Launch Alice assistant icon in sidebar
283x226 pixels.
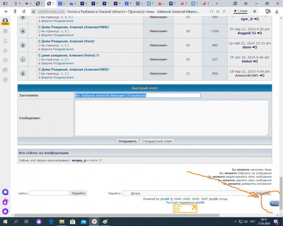[5, 211]
